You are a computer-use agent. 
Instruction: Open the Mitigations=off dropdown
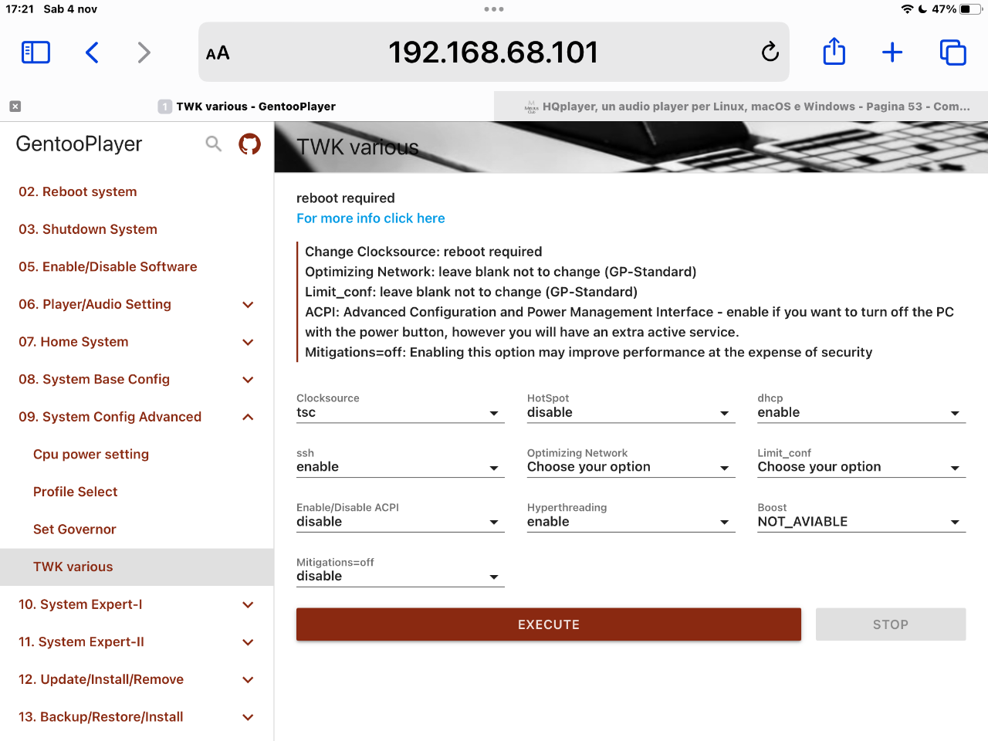coord(400,577)
